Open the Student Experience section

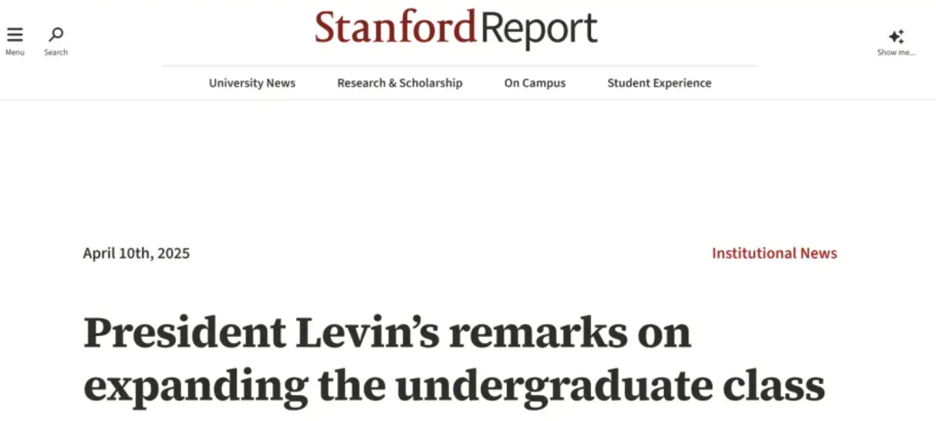tap(660, 83)
